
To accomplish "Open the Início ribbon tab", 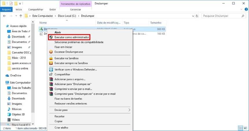I will 19,10.
